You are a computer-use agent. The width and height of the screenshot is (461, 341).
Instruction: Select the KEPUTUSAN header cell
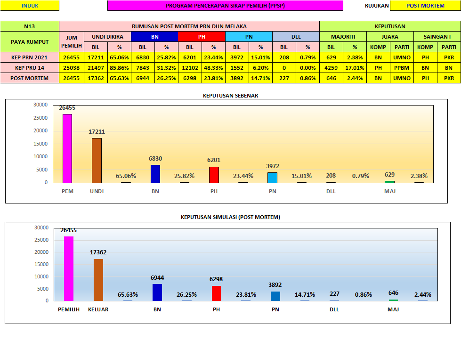pyautogui.click(x=390, y=26)
